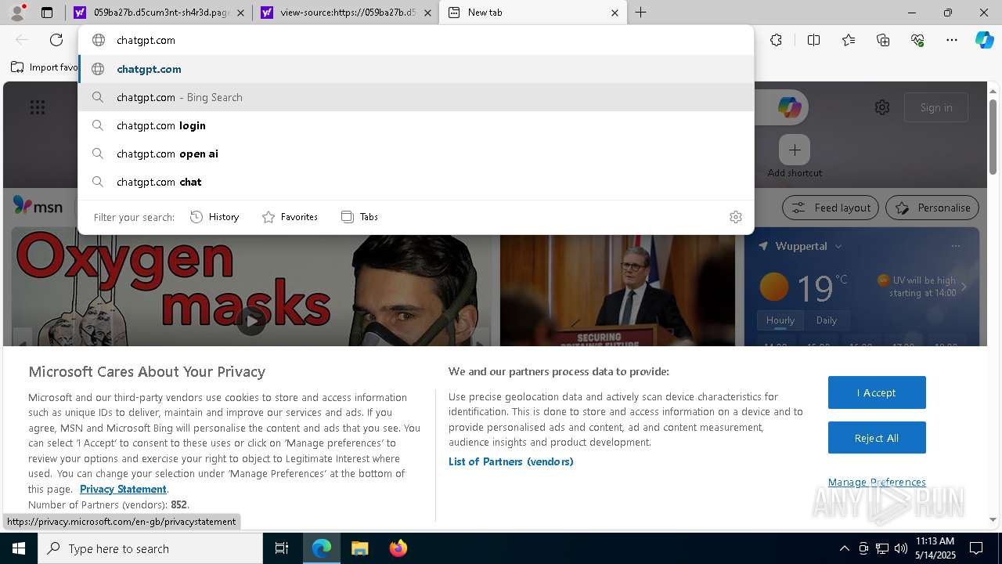Open the Feed layout button
This screenshot has height=564, width=1002.
[x=831, y=208]
